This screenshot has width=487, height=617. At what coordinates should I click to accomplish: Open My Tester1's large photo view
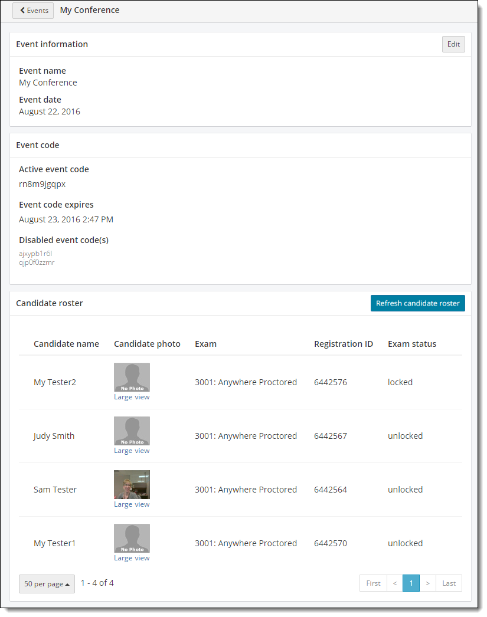click(132, 558)
